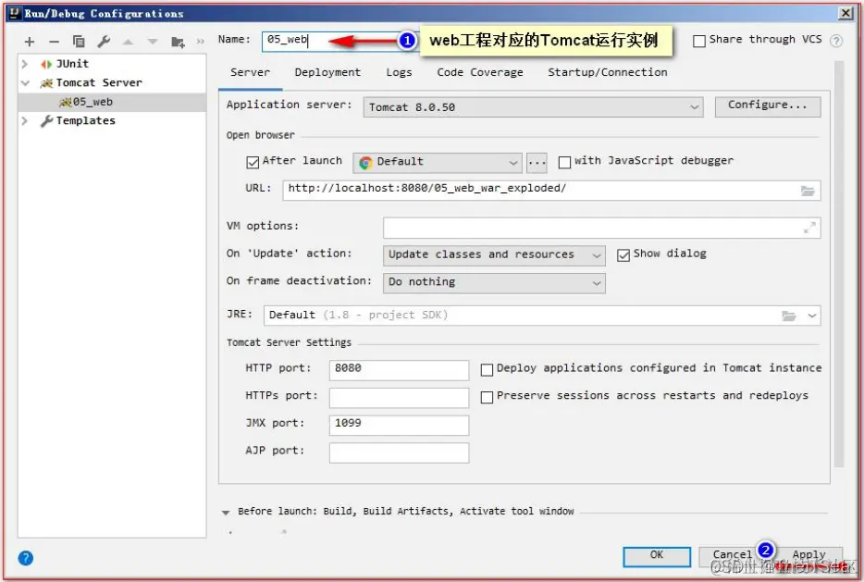Click the VM options input field

601,227
